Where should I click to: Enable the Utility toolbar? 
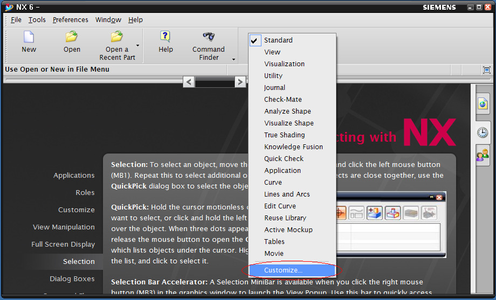point(292,75)
